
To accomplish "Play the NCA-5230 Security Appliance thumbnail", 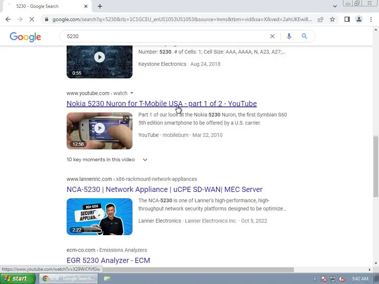I will pyautogui.click(x=99, y=217).
